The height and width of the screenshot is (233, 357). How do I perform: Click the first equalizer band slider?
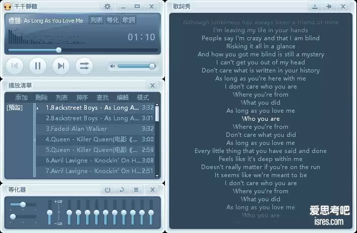(x=69, y=212)
